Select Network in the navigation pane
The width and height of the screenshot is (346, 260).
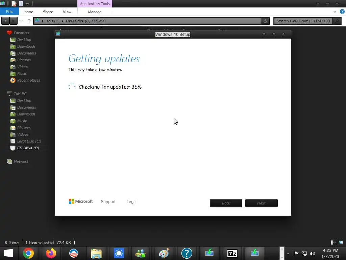click(21, 161)
